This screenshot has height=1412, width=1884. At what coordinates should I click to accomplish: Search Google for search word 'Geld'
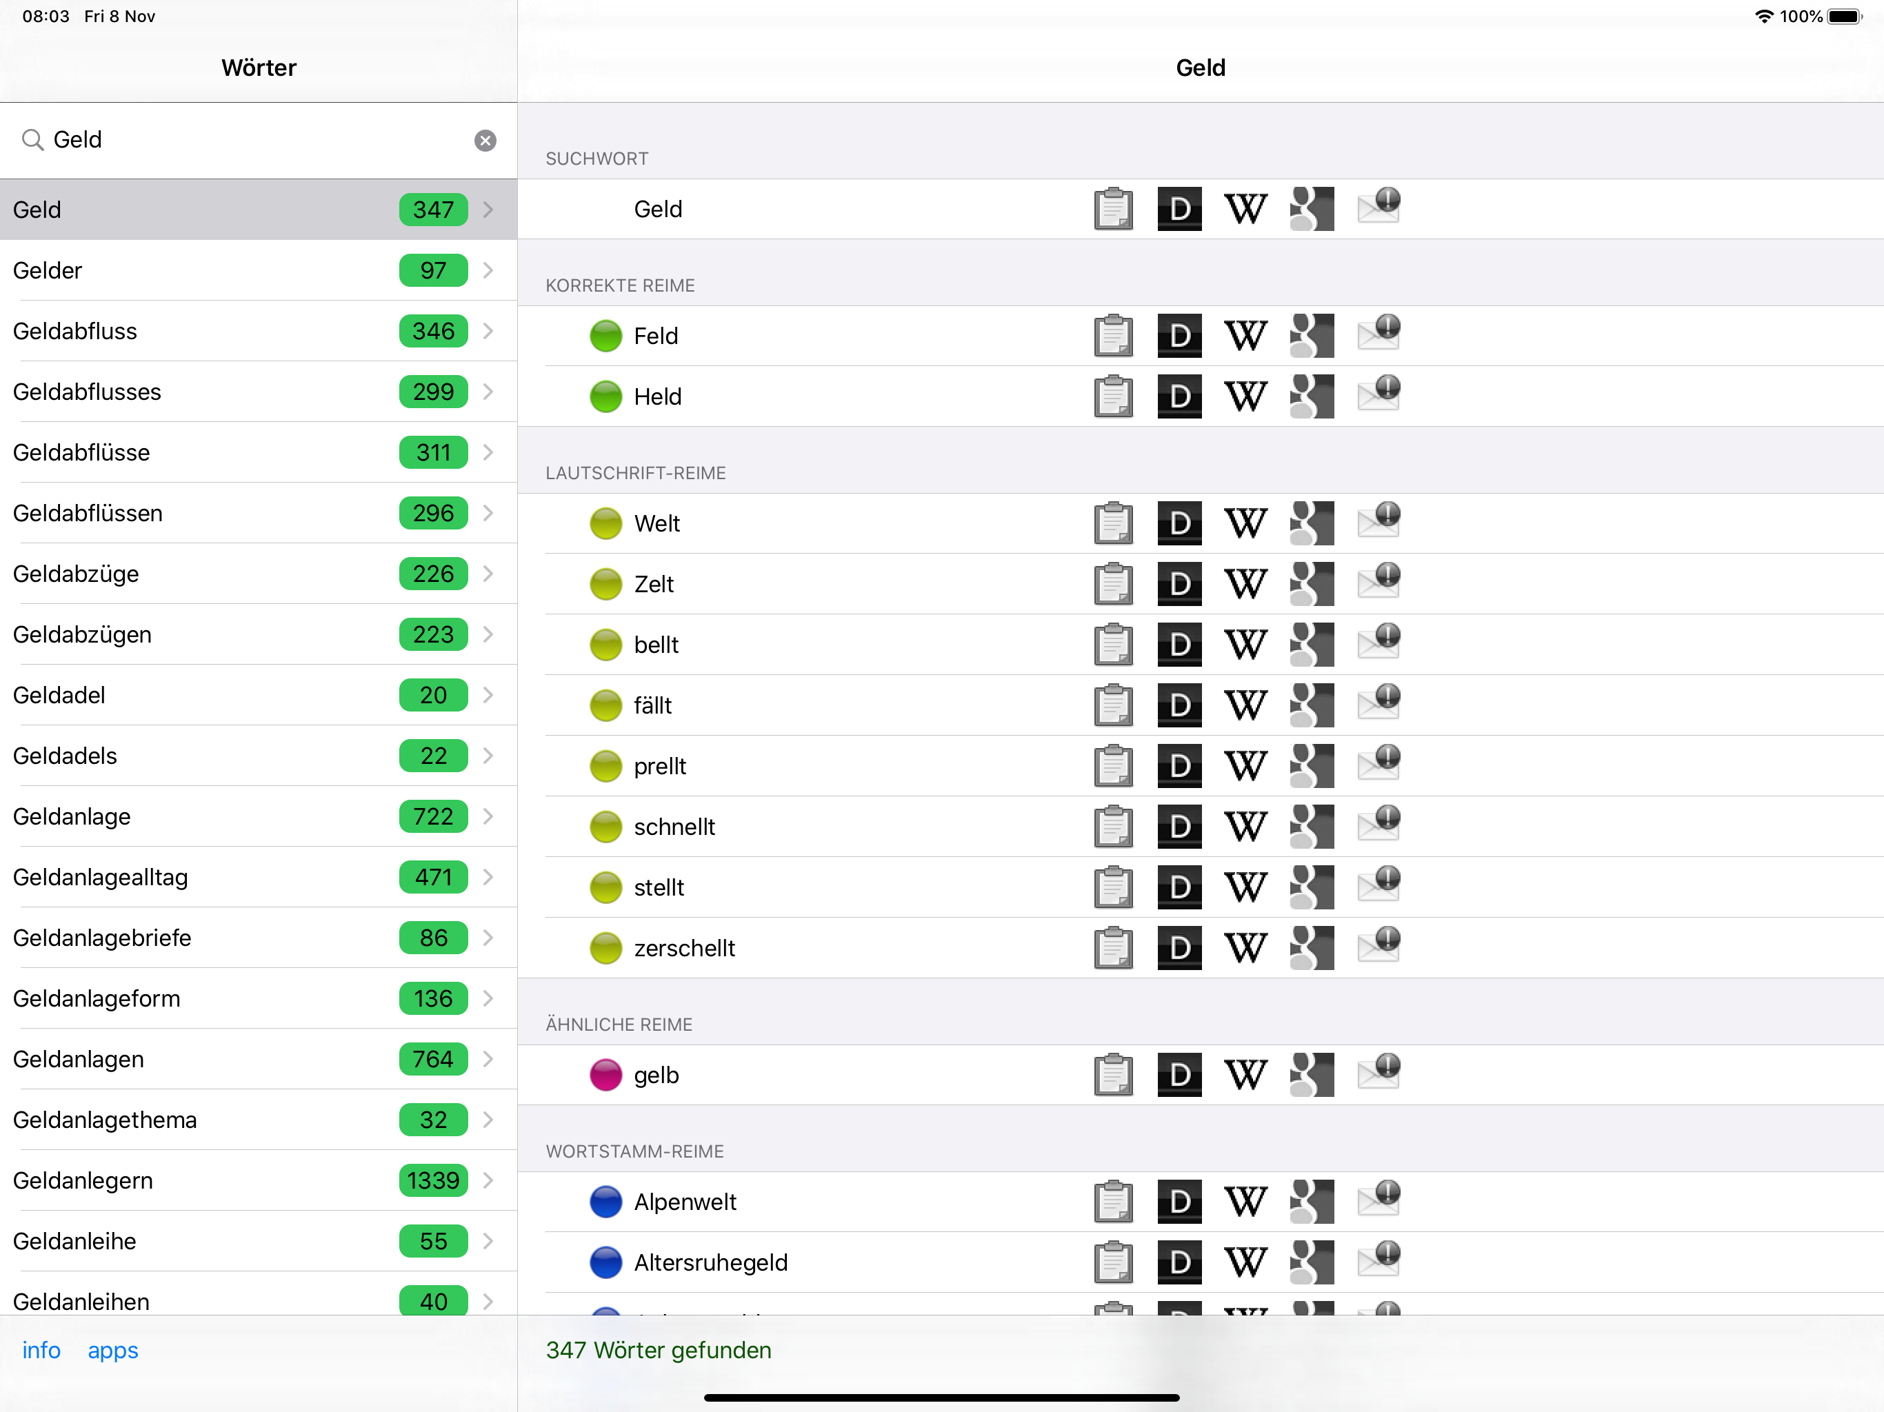tap(1312, 209)
